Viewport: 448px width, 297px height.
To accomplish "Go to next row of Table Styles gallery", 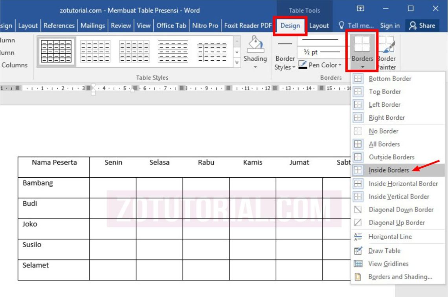I will (x=237, y=52).
